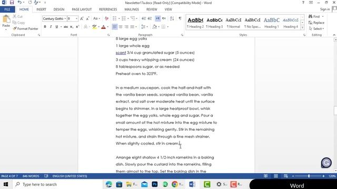Apply the No Spacing style
The width and height of the screenshot is (337, 189).
coord(252,22)
